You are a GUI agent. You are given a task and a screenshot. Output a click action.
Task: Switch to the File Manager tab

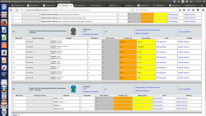coord(18,5)
